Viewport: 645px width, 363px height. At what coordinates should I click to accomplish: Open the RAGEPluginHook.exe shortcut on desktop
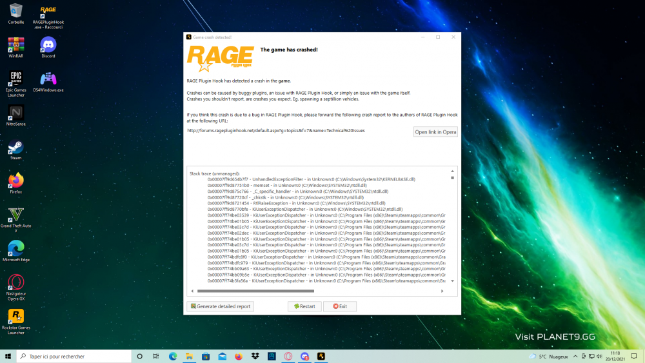[x=48, y=17]
